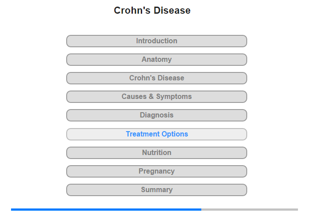Click the gray unfilled part of progress bar
The image size is (309, 212).
249,209
